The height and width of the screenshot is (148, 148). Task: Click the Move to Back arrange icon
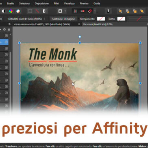point(120,11)
